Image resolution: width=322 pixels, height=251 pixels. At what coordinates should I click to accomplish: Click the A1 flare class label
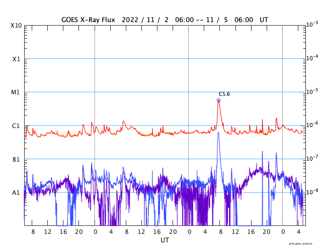[16, 193]
